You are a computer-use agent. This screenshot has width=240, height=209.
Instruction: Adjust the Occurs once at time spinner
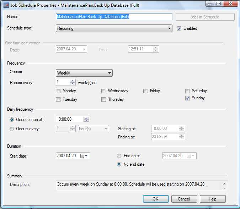(86, 119)
